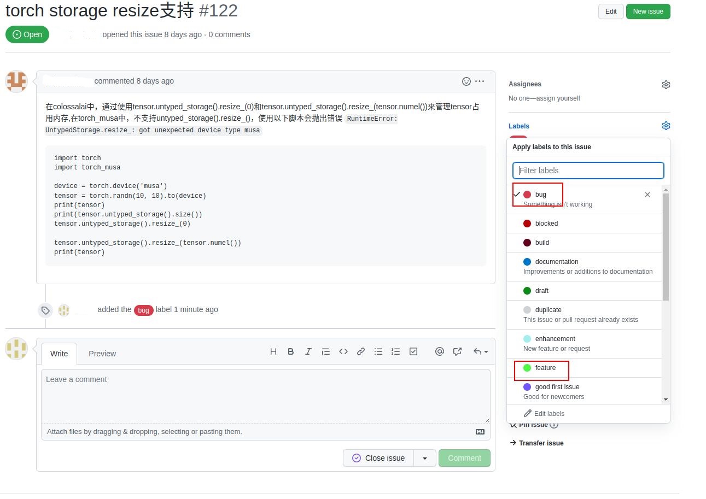The height and width of the screenshot is (499, 706).
Task: Apply italic formatting in comment editor
Action: coord(308,351)
